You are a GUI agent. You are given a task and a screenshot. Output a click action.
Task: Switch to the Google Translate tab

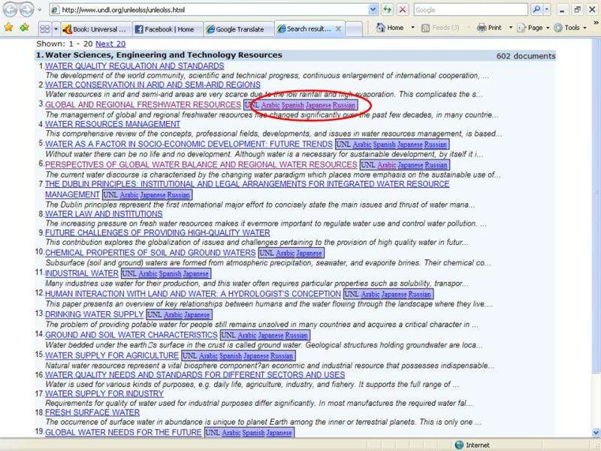(237, 29)
